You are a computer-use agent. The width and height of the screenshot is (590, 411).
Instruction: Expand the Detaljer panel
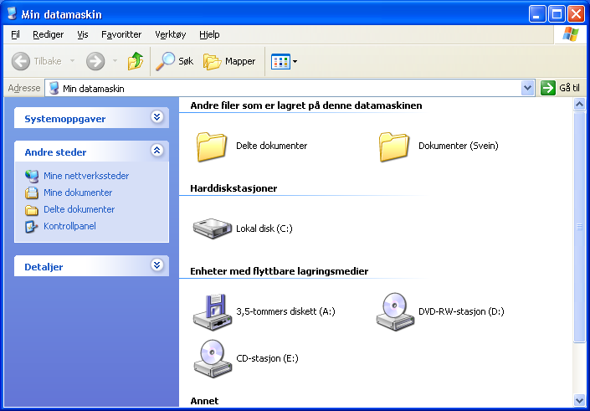156,265
